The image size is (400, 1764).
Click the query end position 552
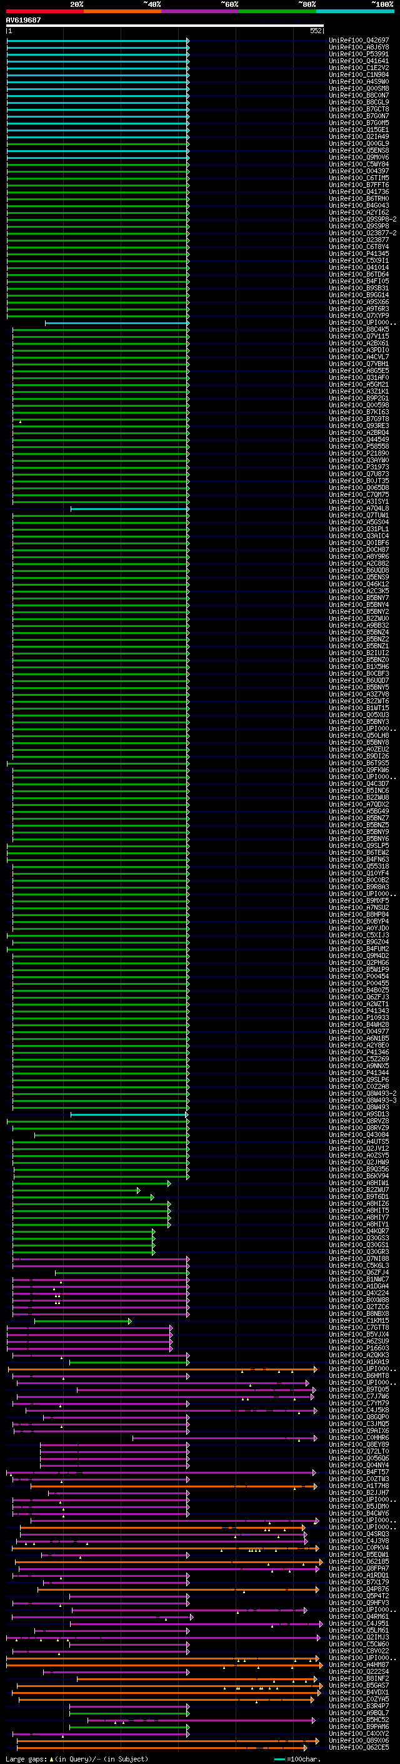[315, 31]
